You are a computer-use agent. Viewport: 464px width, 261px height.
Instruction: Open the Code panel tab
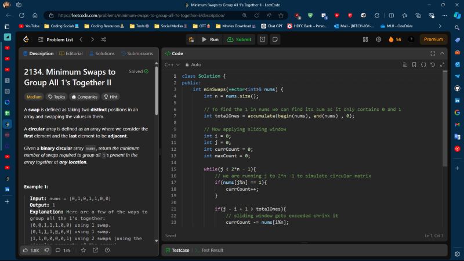pyautogui.click(x=175, y=53)
